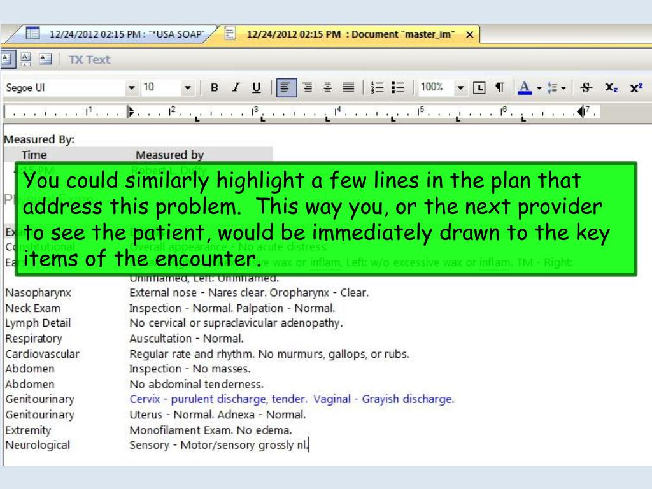Click the Neurological row label
This screenshot has height=489, width=652.
point(38,445)
